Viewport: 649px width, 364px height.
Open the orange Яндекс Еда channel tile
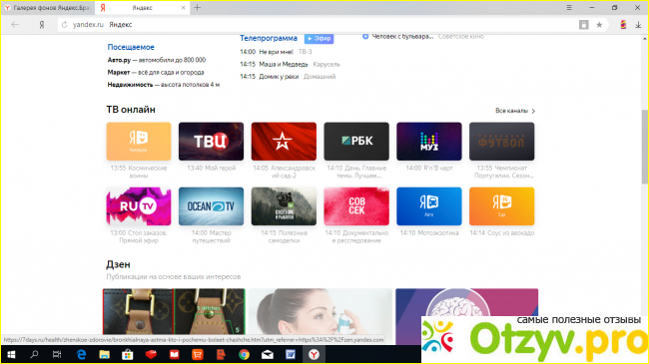coord(501,206)
